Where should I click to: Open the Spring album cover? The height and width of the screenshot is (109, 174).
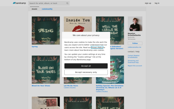[46, 31]
